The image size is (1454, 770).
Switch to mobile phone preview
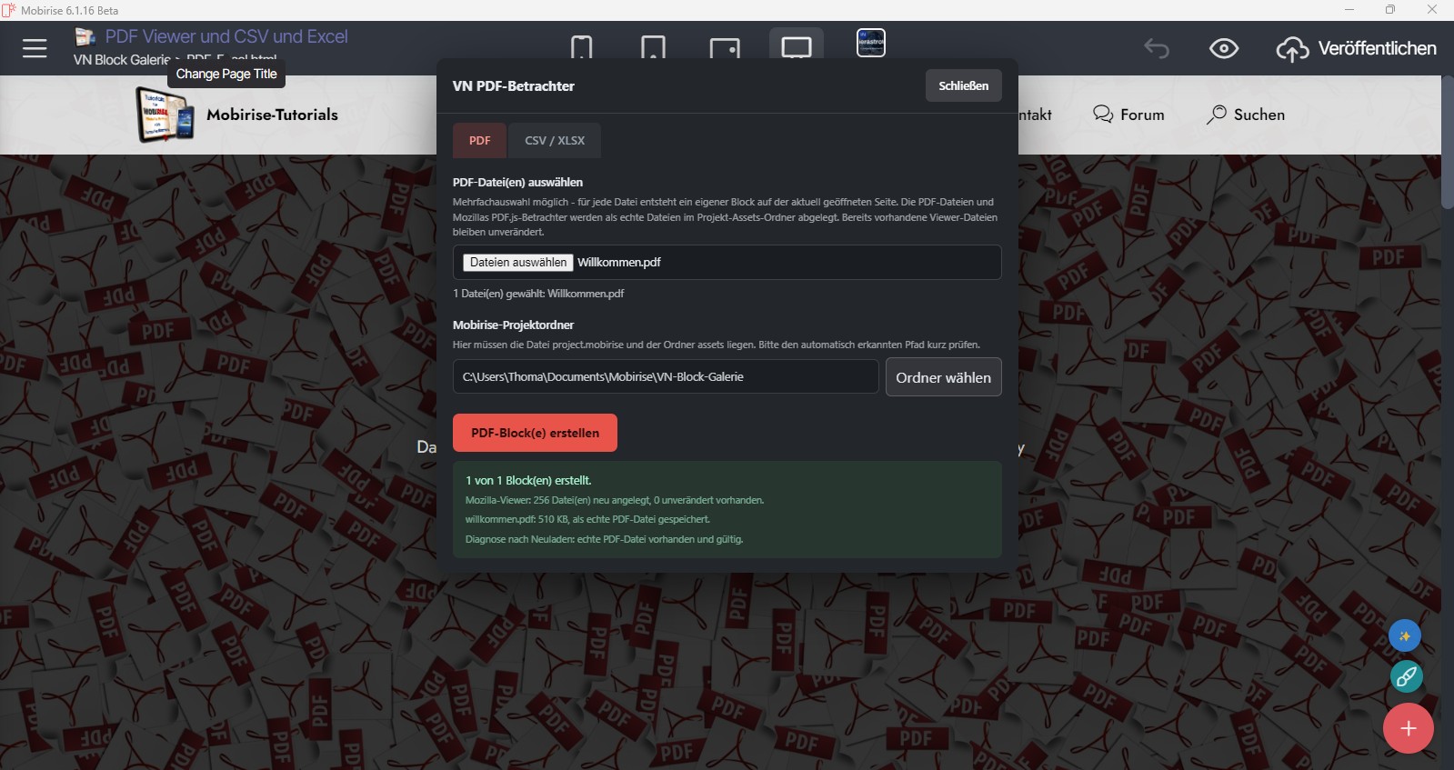tap(581, 47)
